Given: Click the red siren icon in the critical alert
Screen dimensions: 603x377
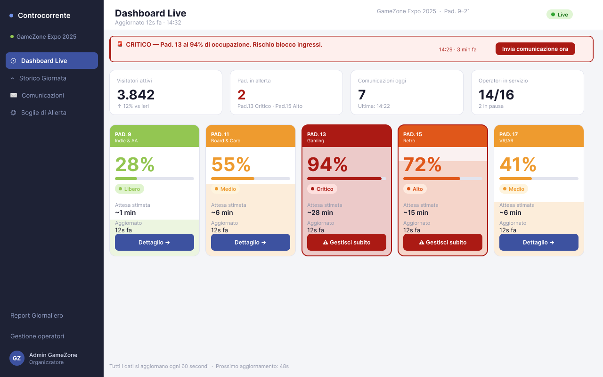Looking at the screenshot, I should coord(120,44).
